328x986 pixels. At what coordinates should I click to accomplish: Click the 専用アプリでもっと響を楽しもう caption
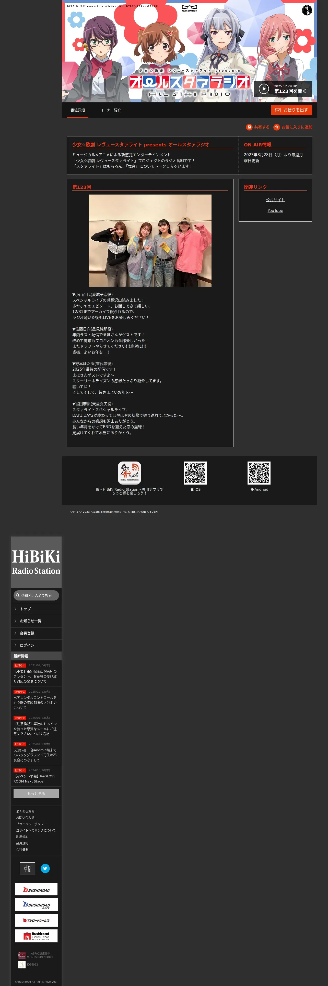point(130,491)
